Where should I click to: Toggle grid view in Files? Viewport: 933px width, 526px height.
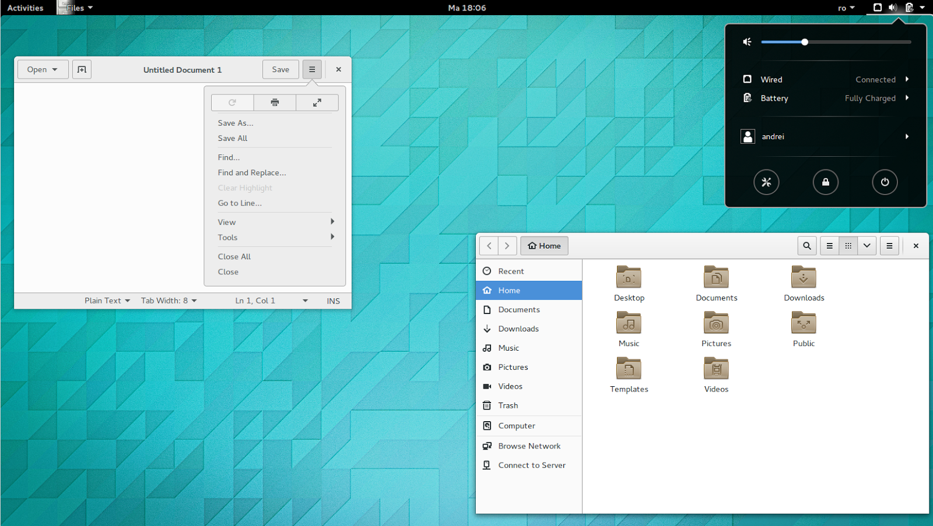coord(848,245)
